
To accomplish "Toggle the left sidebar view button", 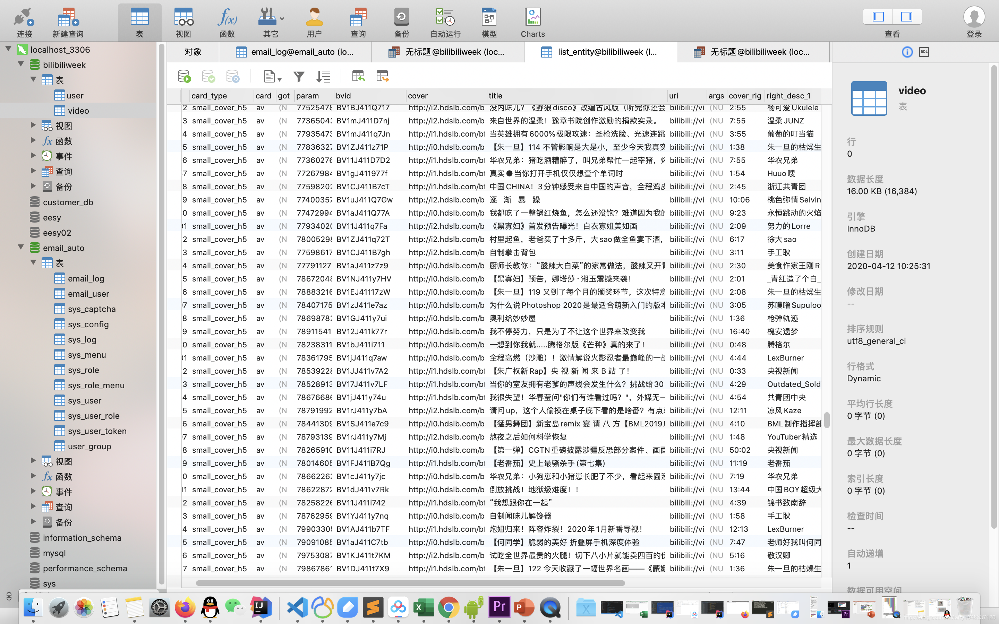I will pos(878,17).
